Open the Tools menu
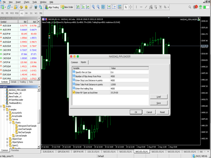 coord(35,2)
